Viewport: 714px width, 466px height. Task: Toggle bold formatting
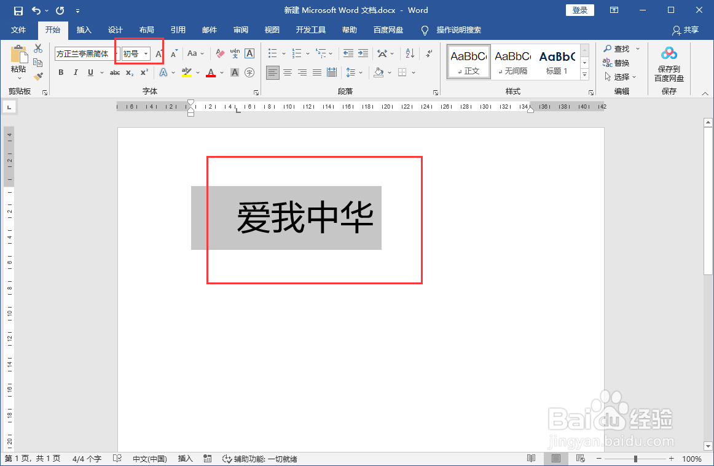point(61,72)
